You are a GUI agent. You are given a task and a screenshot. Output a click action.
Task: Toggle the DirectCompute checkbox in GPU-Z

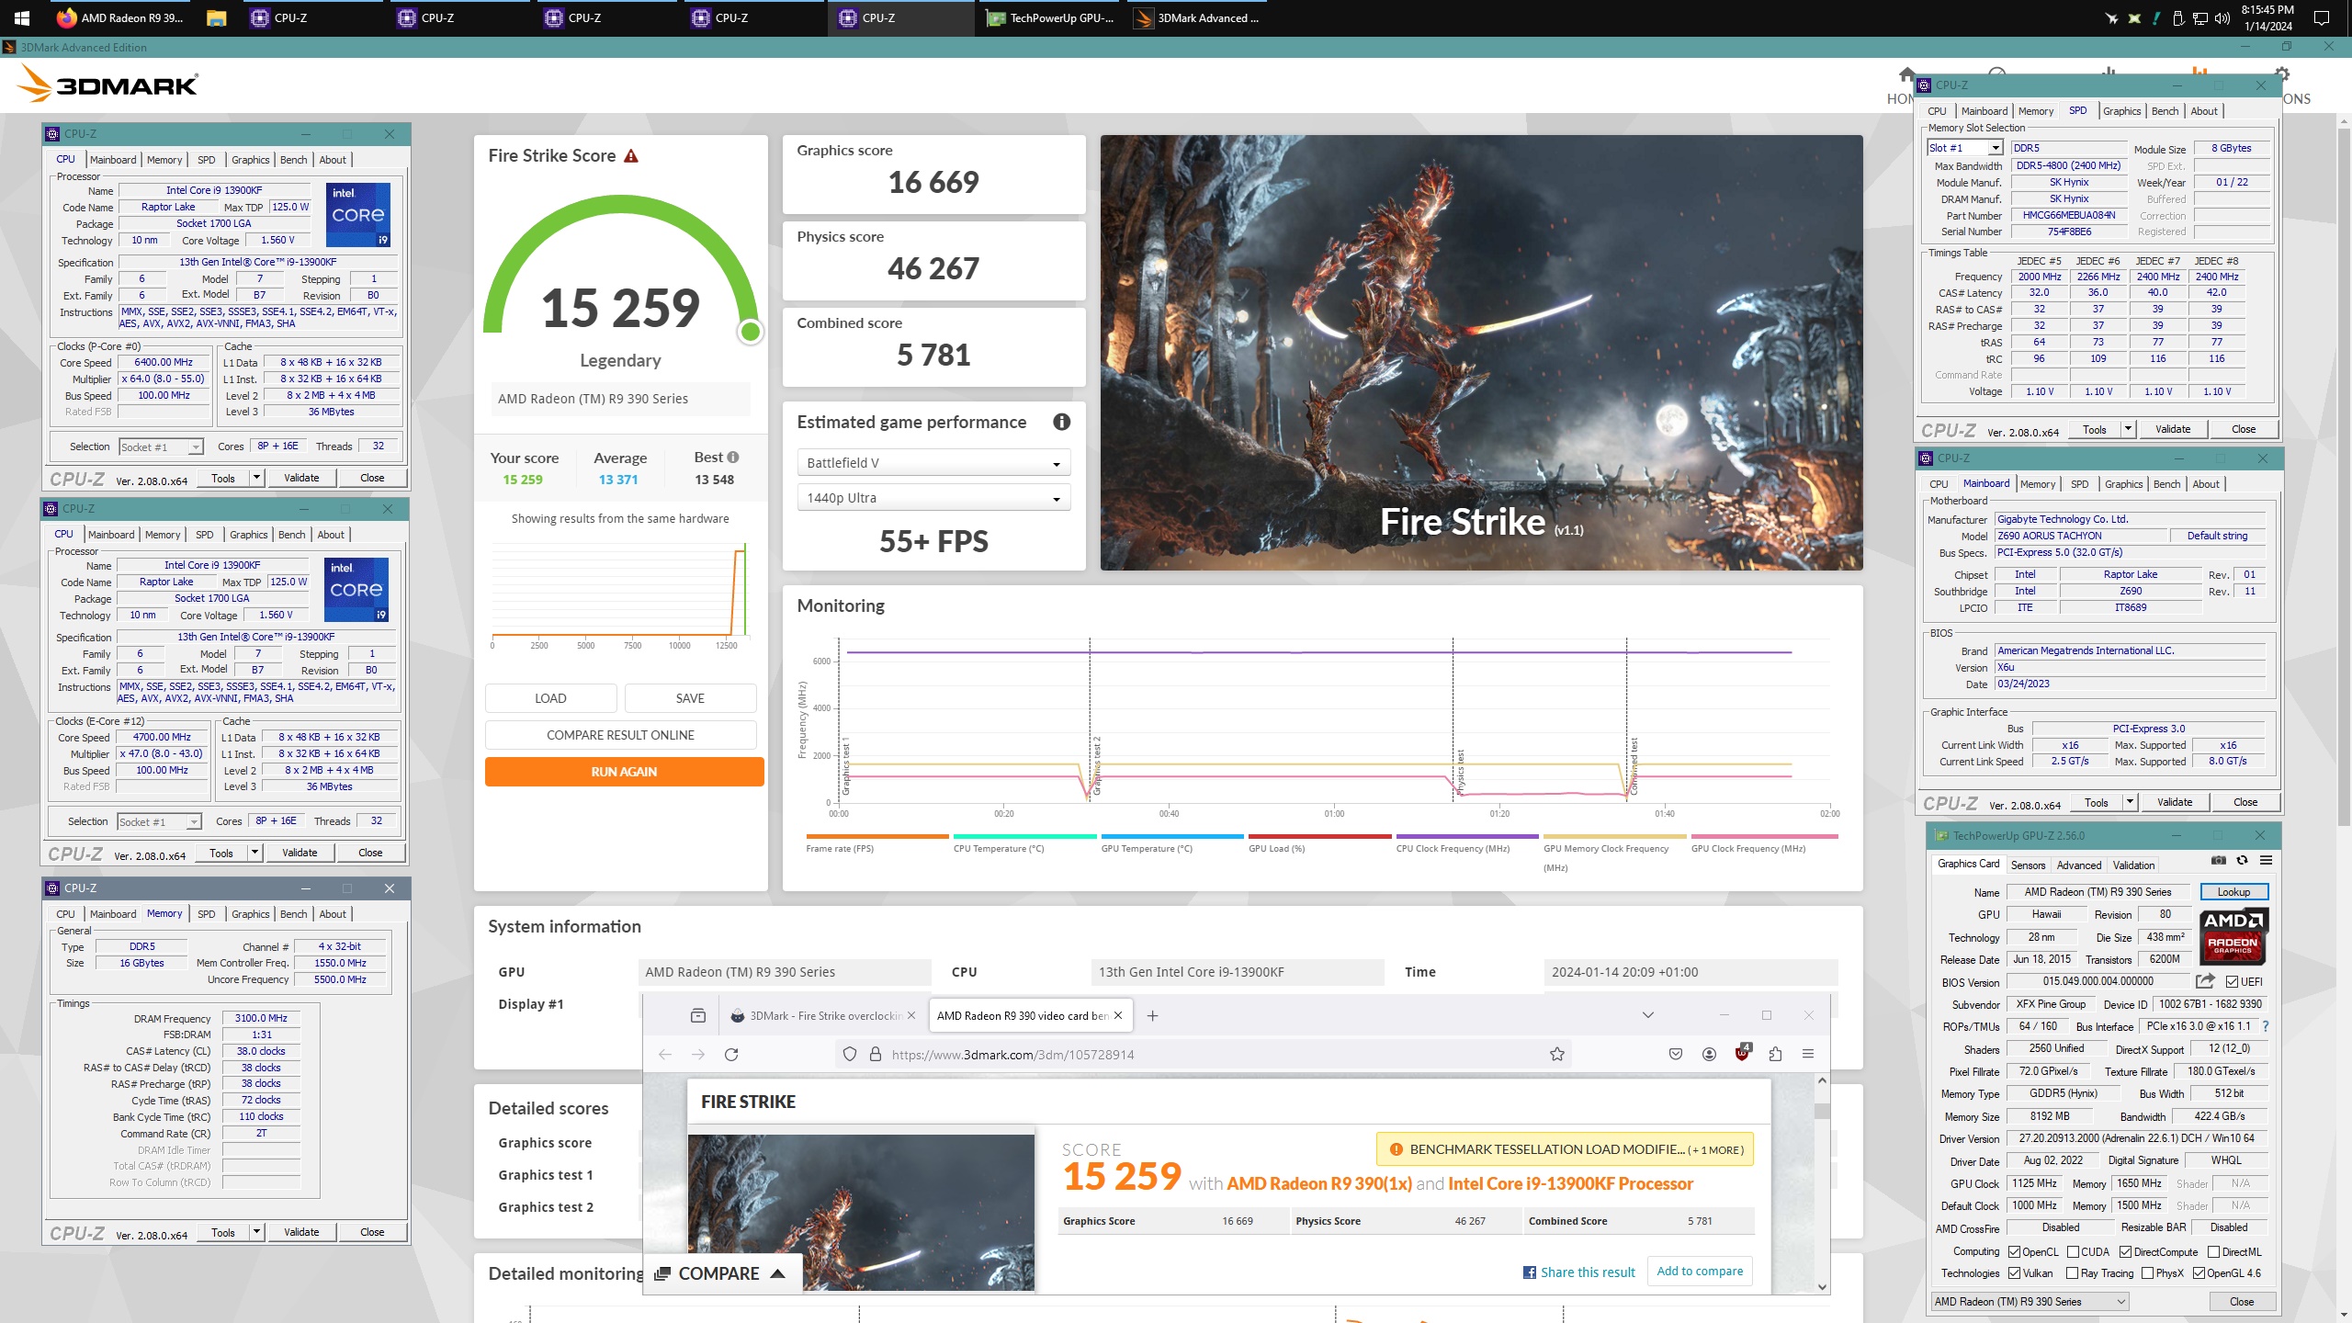2126,1251
